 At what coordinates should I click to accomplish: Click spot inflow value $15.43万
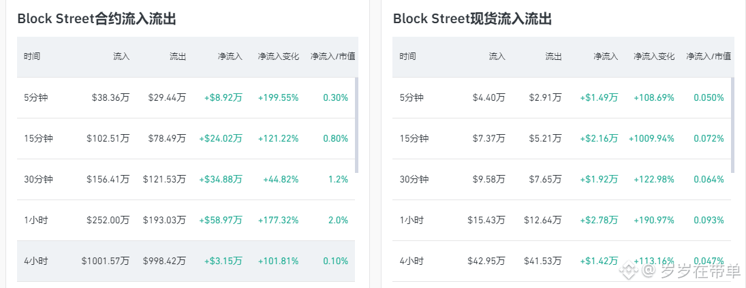pyautogui.click(x=486, y=221)
